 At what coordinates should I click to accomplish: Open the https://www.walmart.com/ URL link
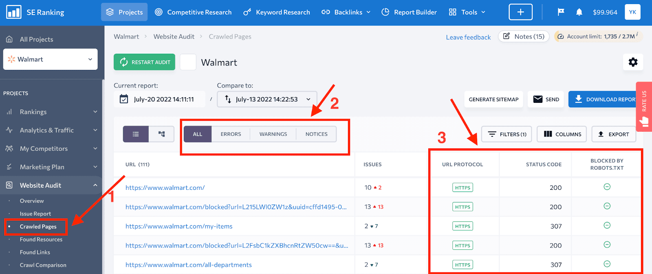(165, 188)
